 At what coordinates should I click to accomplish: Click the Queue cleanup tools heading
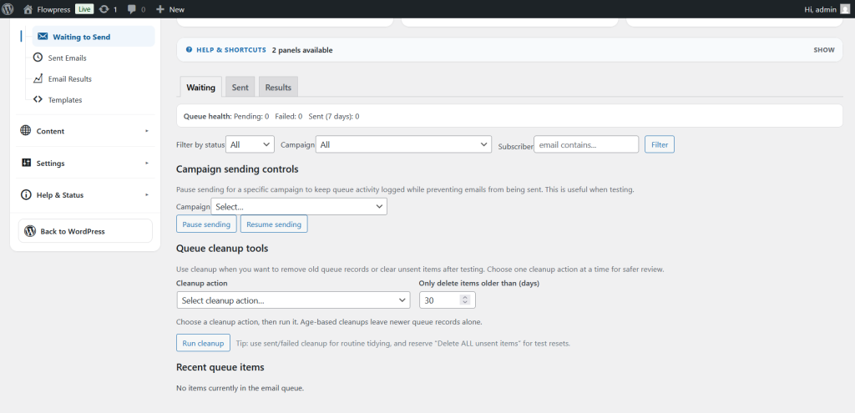(x=222, y=249)
